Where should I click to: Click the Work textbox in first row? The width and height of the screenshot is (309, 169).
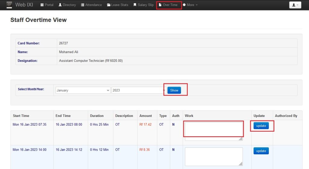(x=214, y=131)
